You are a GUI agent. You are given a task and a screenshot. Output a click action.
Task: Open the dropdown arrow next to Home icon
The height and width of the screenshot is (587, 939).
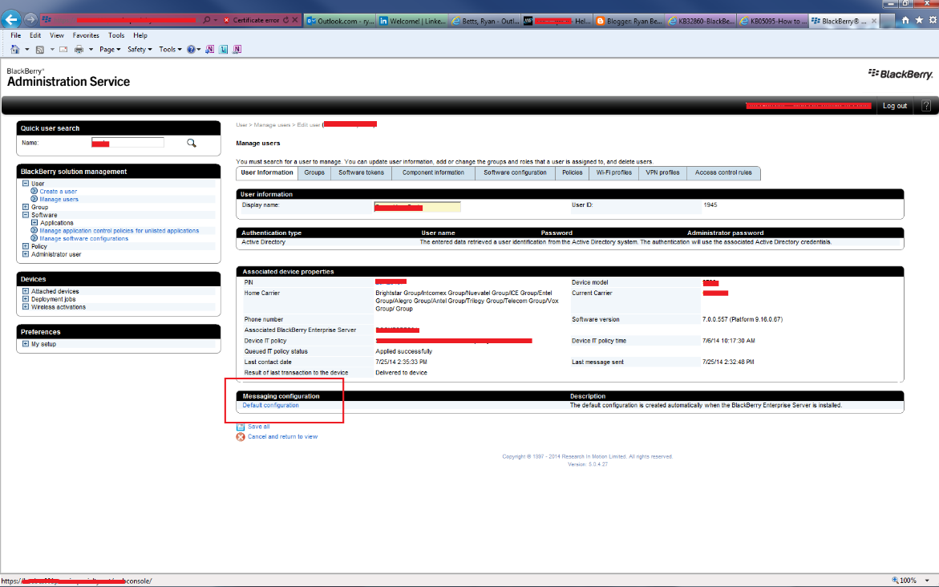coord(27,49)
